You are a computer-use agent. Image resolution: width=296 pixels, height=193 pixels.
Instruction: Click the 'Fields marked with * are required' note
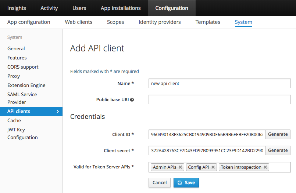[104, 72]
